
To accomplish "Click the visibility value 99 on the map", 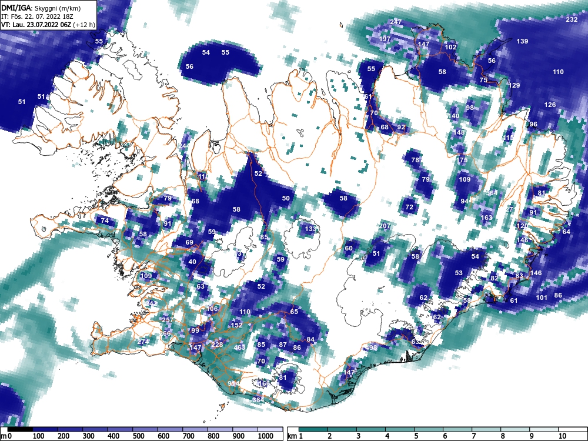I will [195, 330].
